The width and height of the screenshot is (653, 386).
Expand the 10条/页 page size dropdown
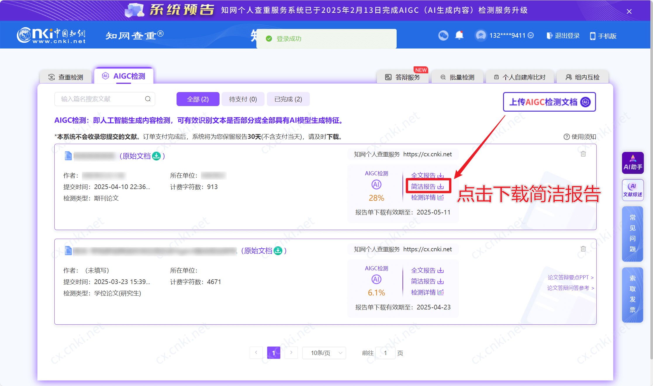point(324,353)
